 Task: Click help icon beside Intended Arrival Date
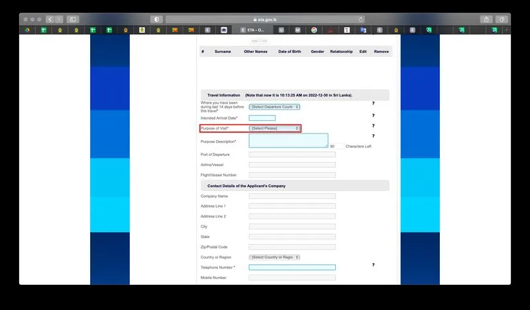coord(373,115)
